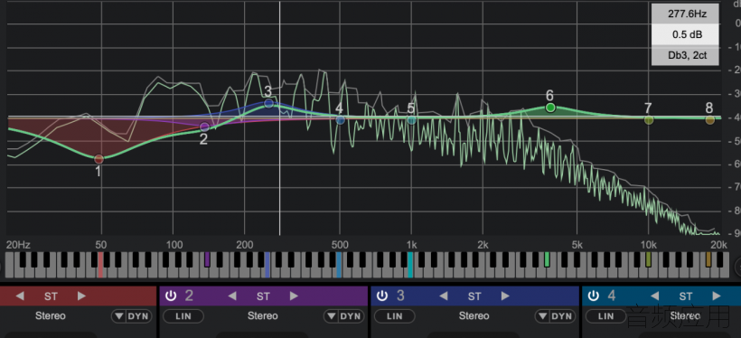Switch band 2 stereo mode with right arrow
The image size is (741, 338).
click(x=294, y=296)
